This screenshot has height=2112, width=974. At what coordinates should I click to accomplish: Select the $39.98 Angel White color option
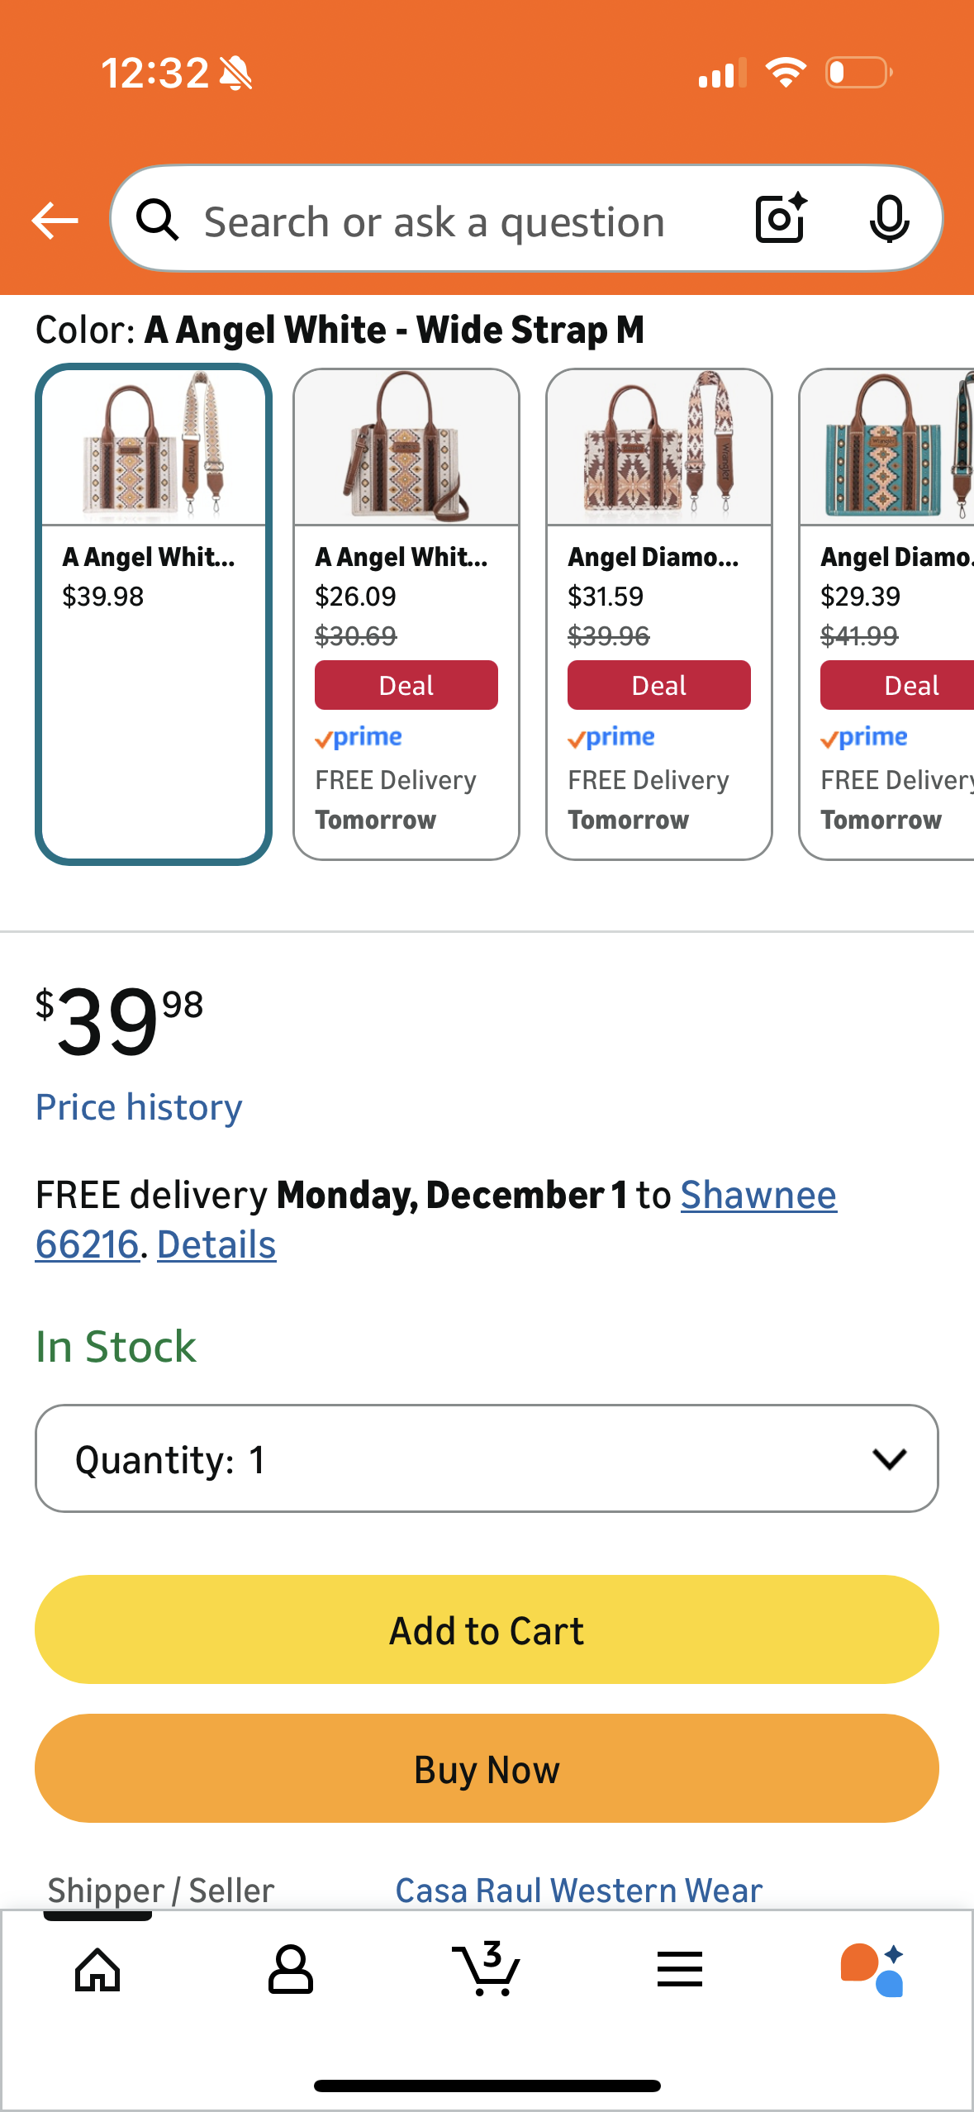click(154, 614)
